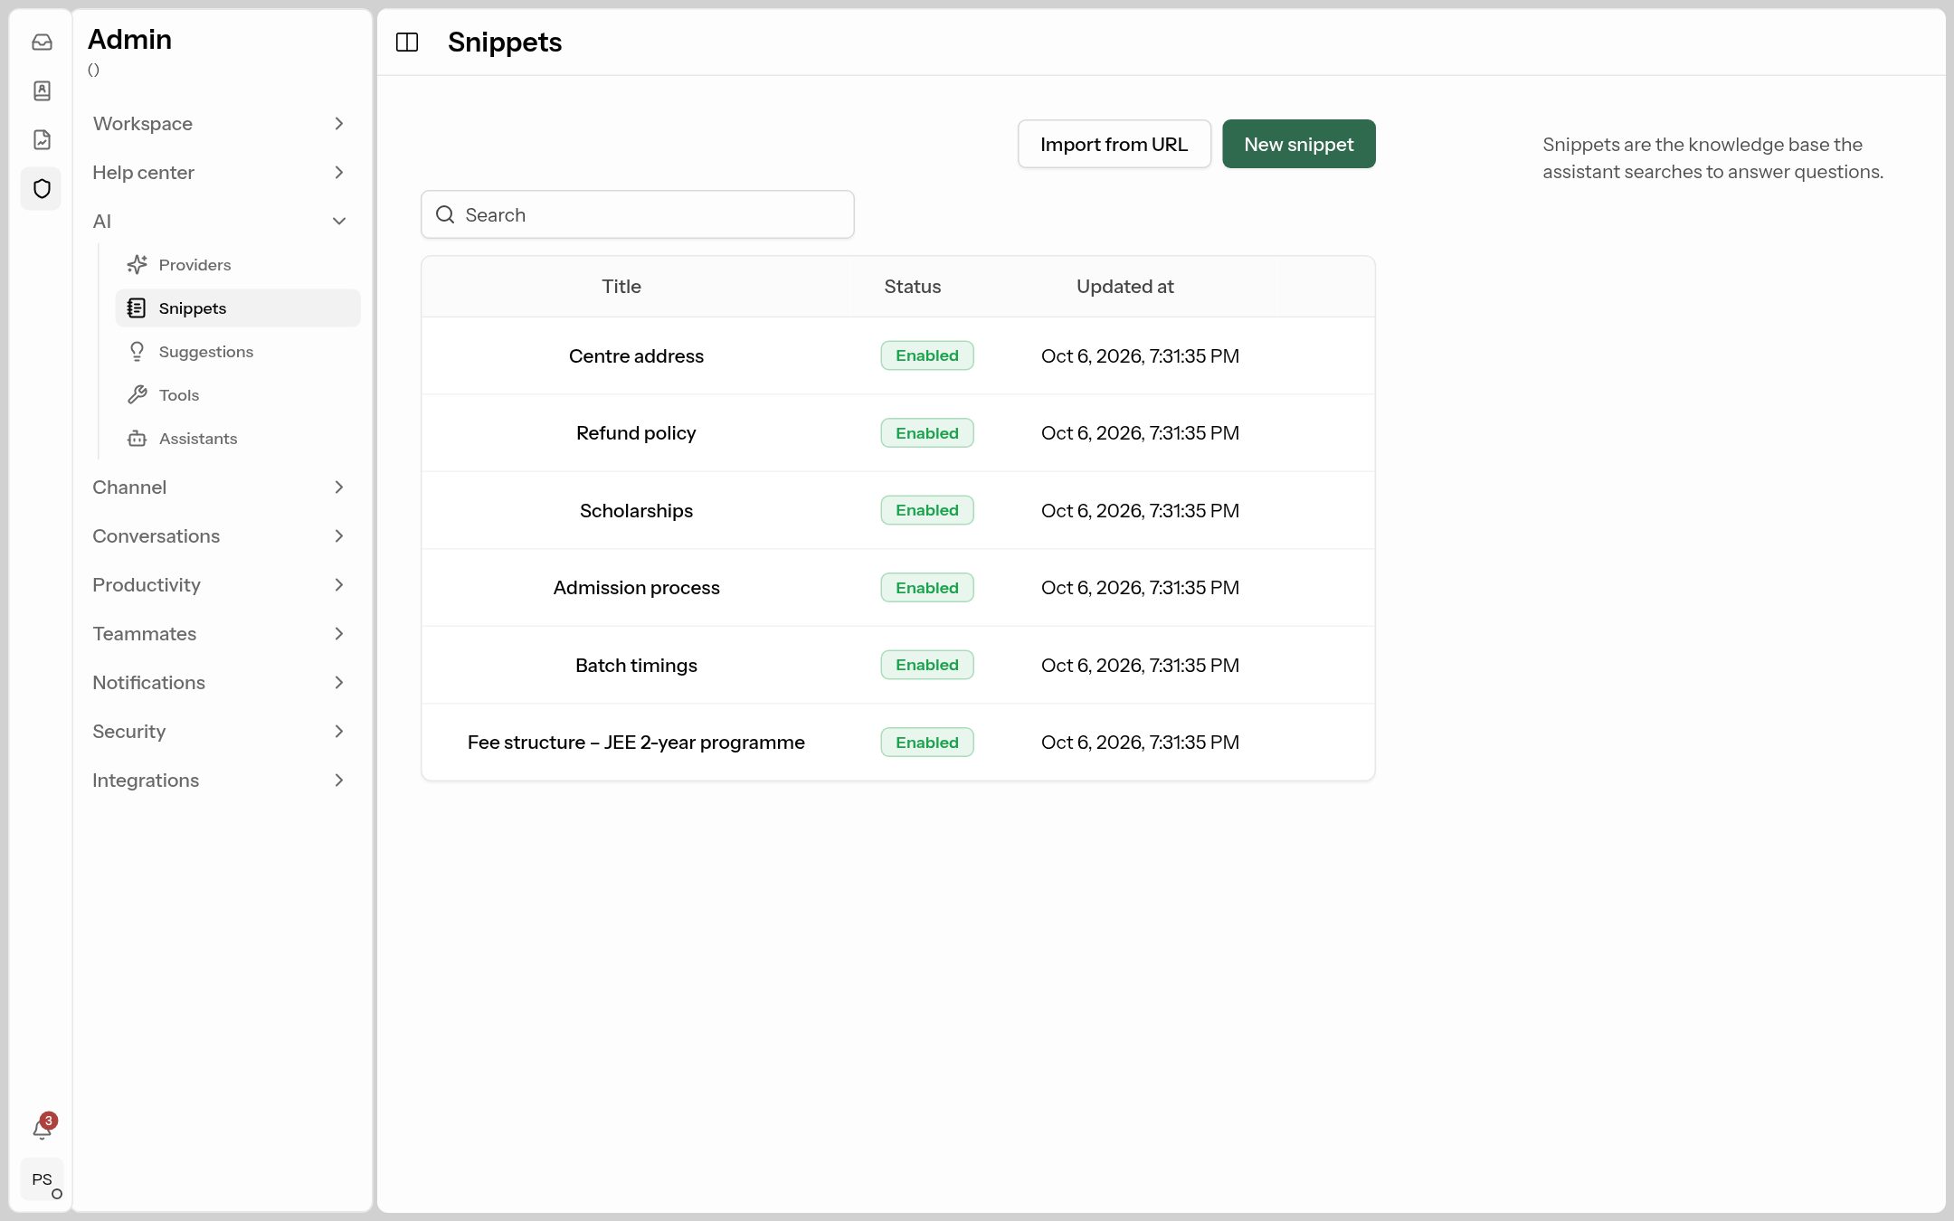Click the Updated at column header
Screen dimensions: 1954x1221
(1124, 287)
